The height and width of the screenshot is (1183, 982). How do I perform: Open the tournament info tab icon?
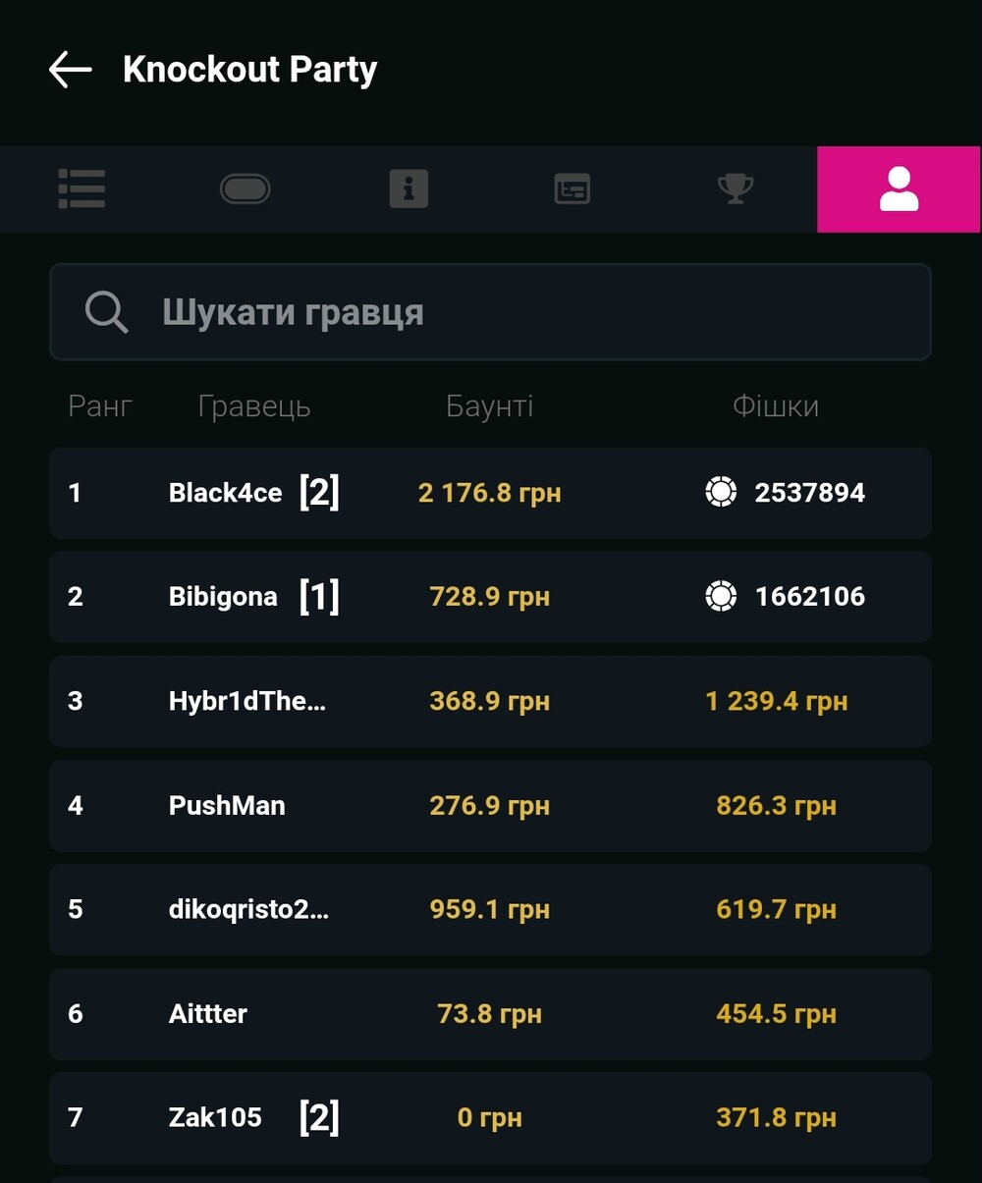409,188
